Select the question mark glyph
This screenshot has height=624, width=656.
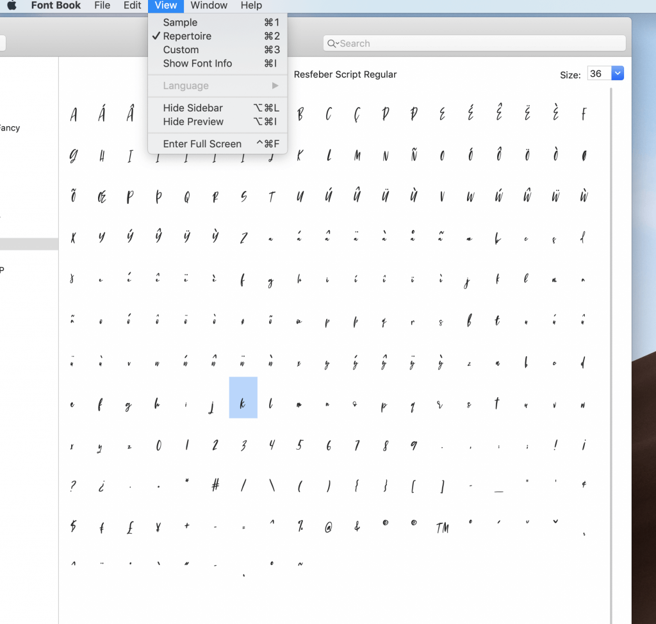point(73,486)
